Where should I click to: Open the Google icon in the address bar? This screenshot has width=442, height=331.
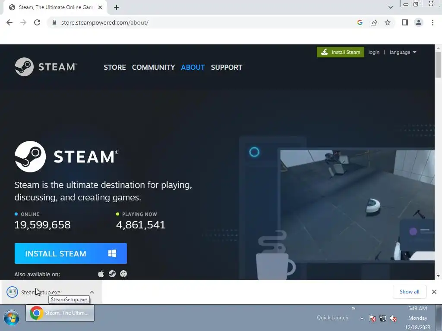(360, 22)
